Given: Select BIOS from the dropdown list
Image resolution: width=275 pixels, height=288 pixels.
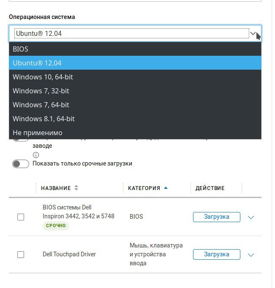Looking at the screenshot, I should tap(135, 49).
